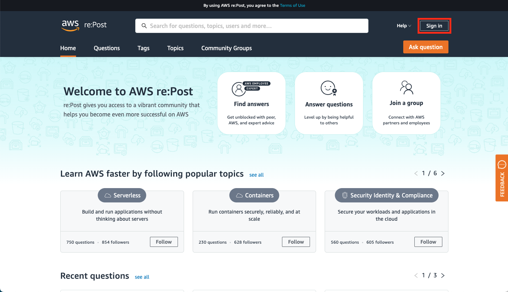Click the search magnifier icon
Screen dimensions: 508x292
144,26
